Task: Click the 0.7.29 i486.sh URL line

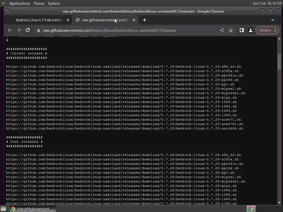Action: pyautogui.click(x=121, y=111)
